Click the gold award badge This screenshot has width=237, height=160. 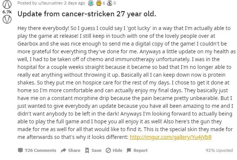[99, 3]
